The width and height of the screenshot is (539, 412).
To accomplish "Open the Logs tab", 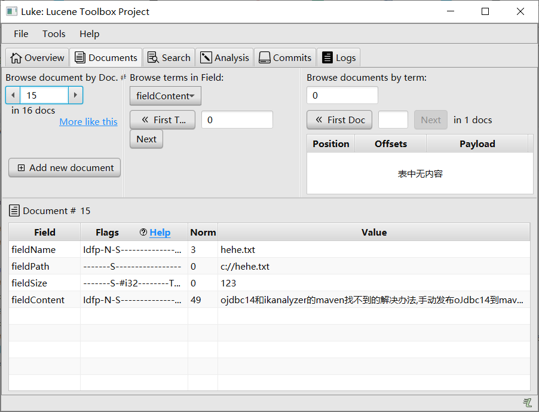I will click(x=339, y=57).
